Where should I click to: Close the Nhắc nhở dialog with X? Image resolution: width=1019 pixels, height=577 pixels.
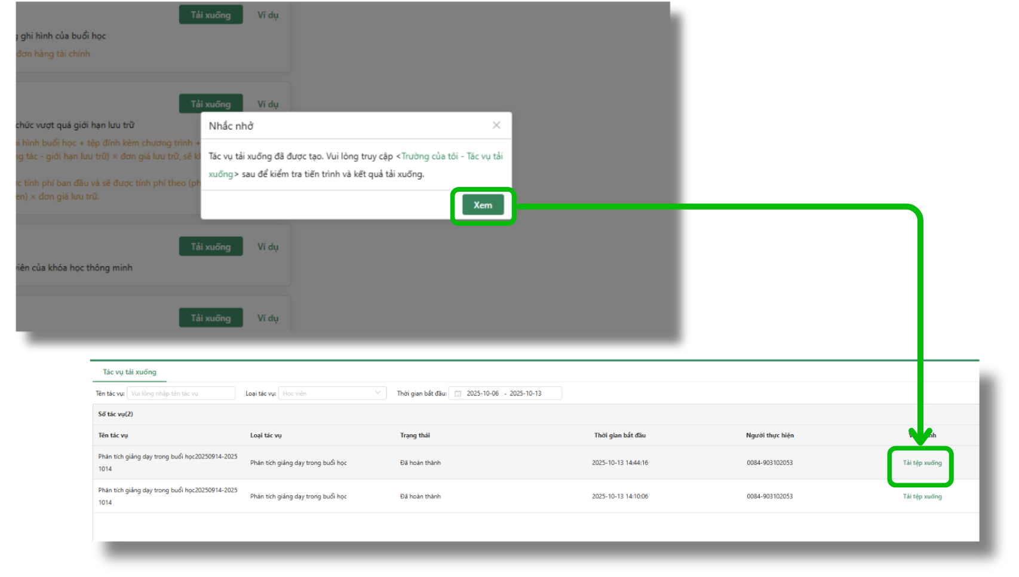pyautogui.click(x=496, y=125)
